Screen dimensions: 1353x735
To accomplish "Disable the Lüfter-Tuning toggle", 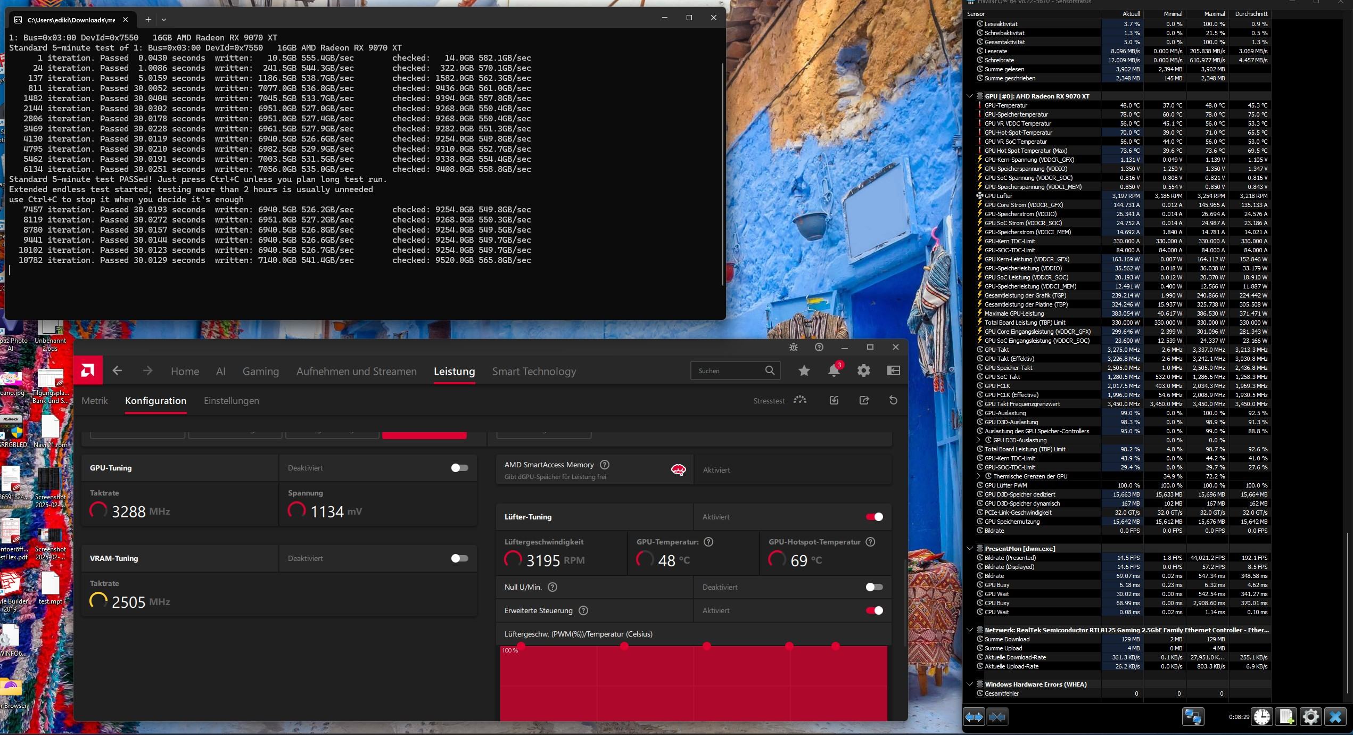I will click(x=874, y=517).
